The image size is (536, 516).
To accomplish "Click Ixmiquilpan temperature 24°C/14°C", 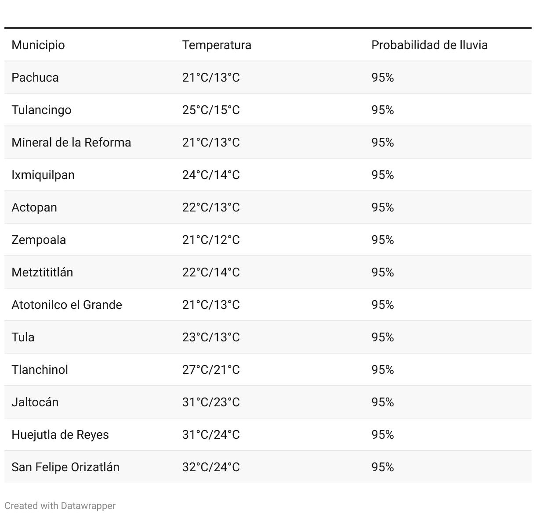I will (x=211, y=175).
